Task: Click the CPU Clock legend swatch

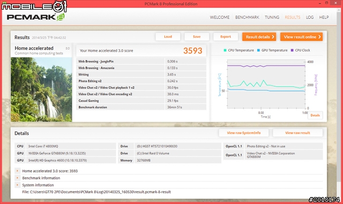Action: [292, 50]
